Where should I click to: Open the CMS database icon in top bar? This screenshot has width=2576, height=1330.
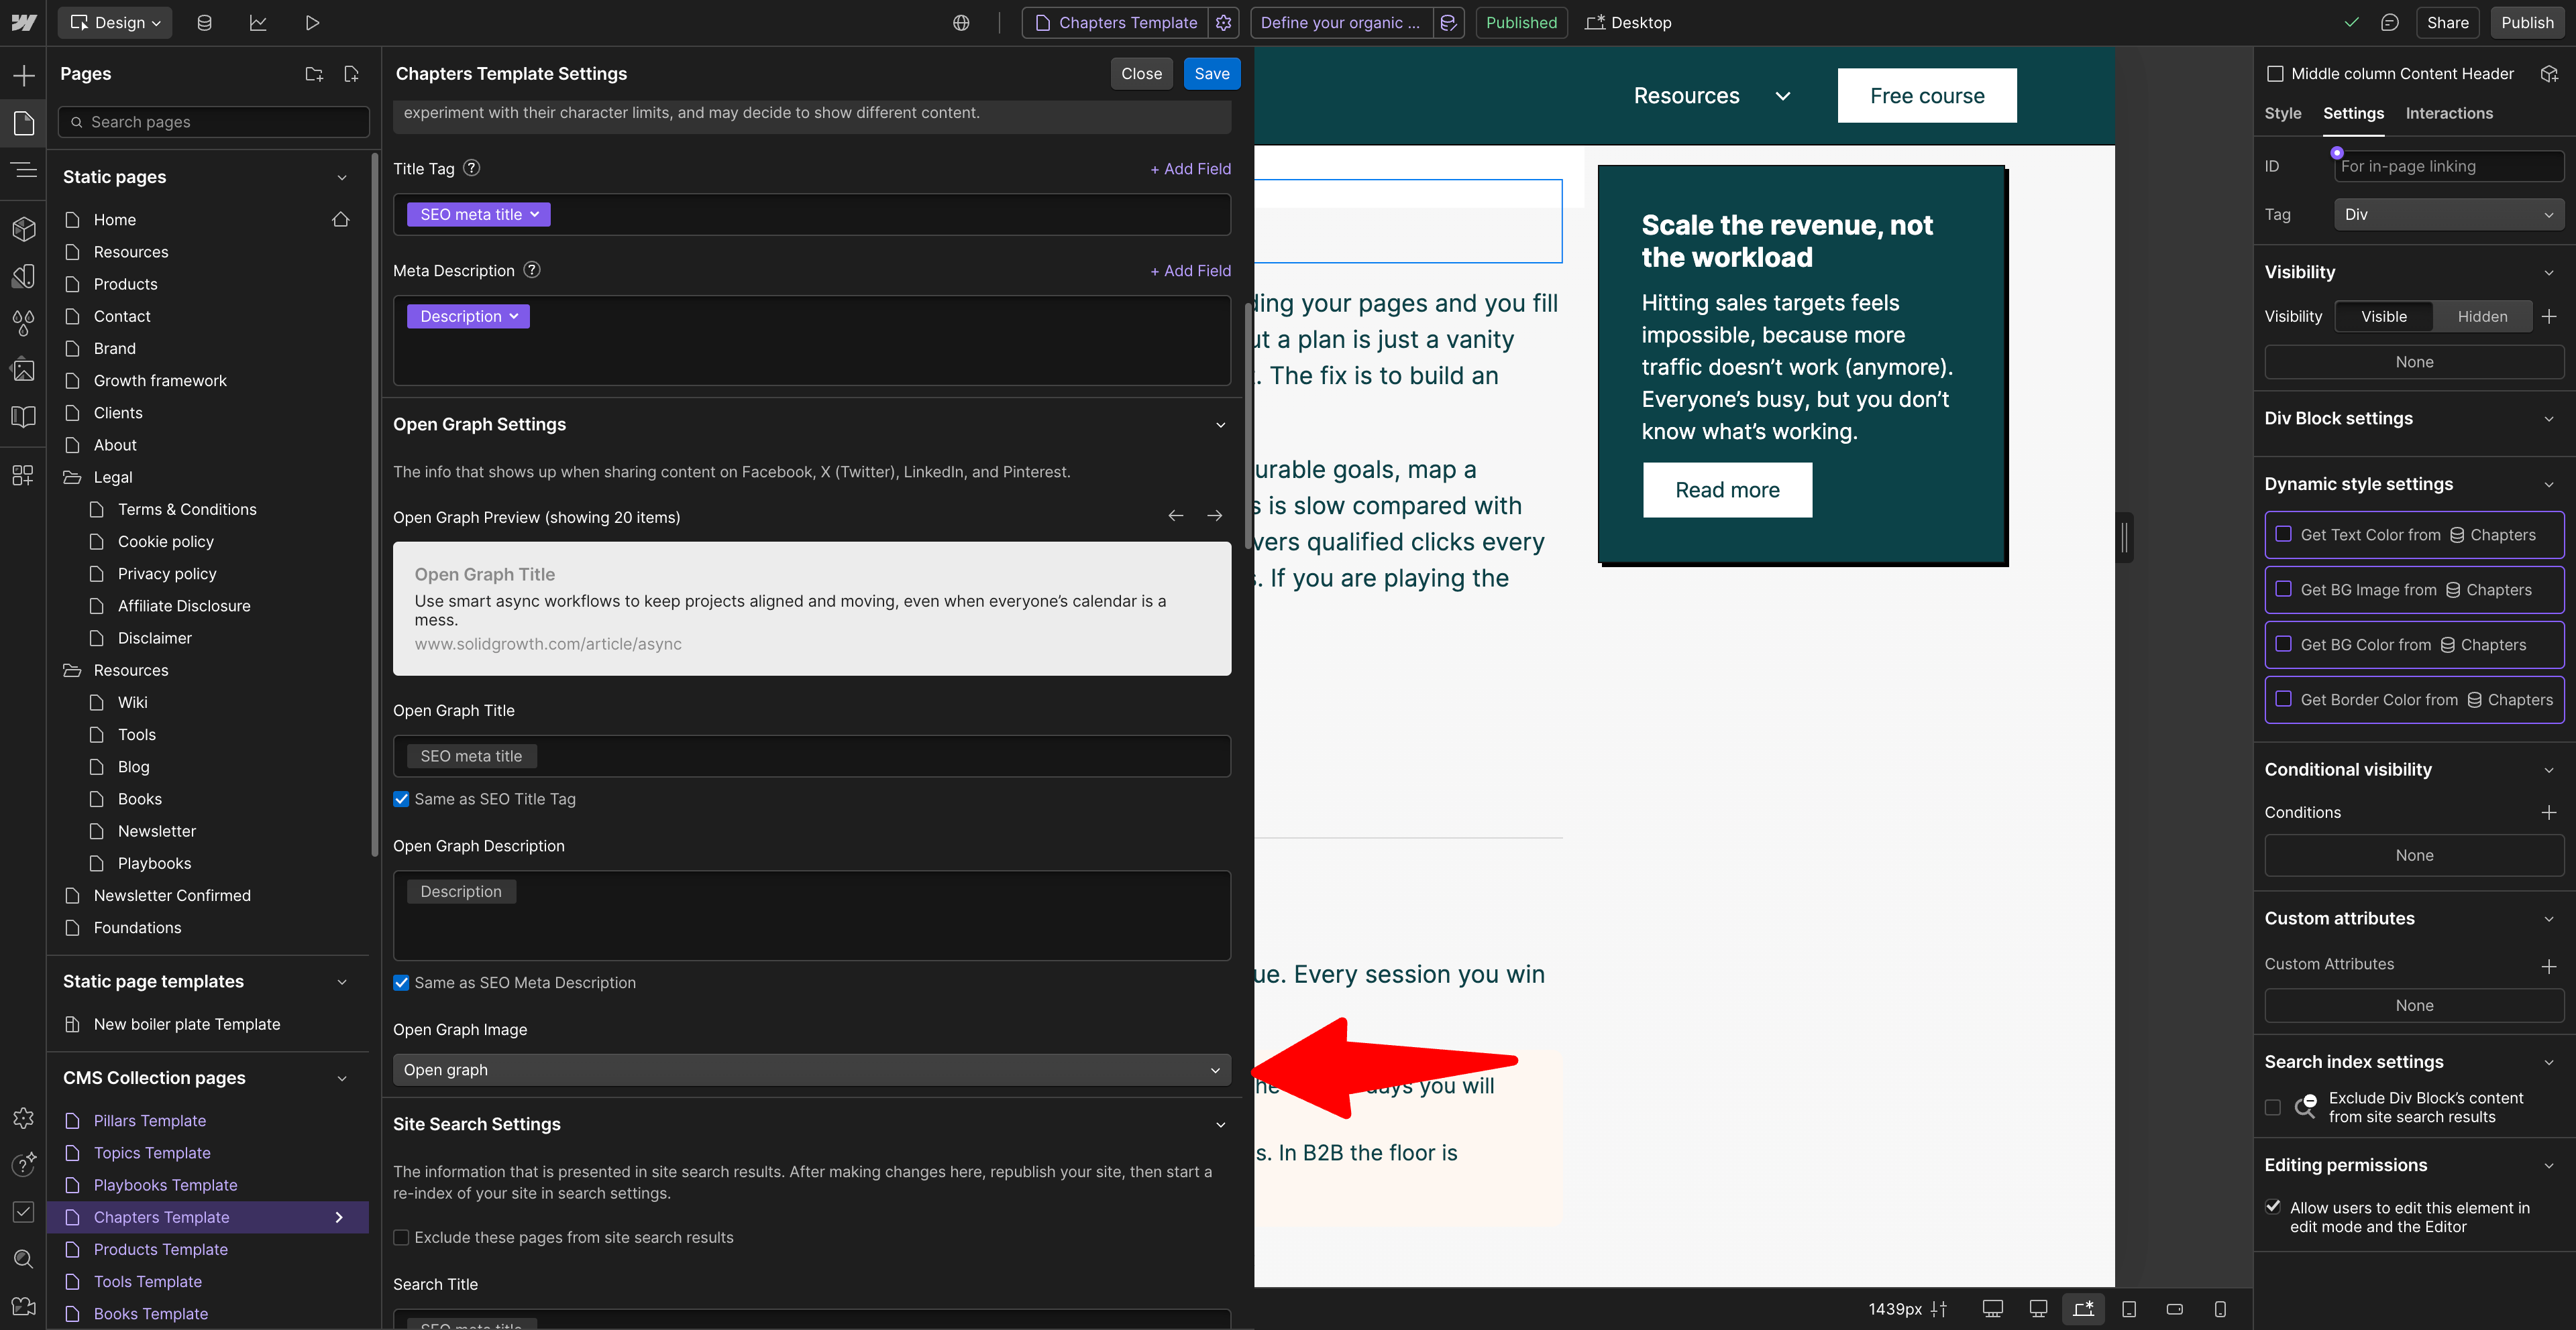coord(204,22)
